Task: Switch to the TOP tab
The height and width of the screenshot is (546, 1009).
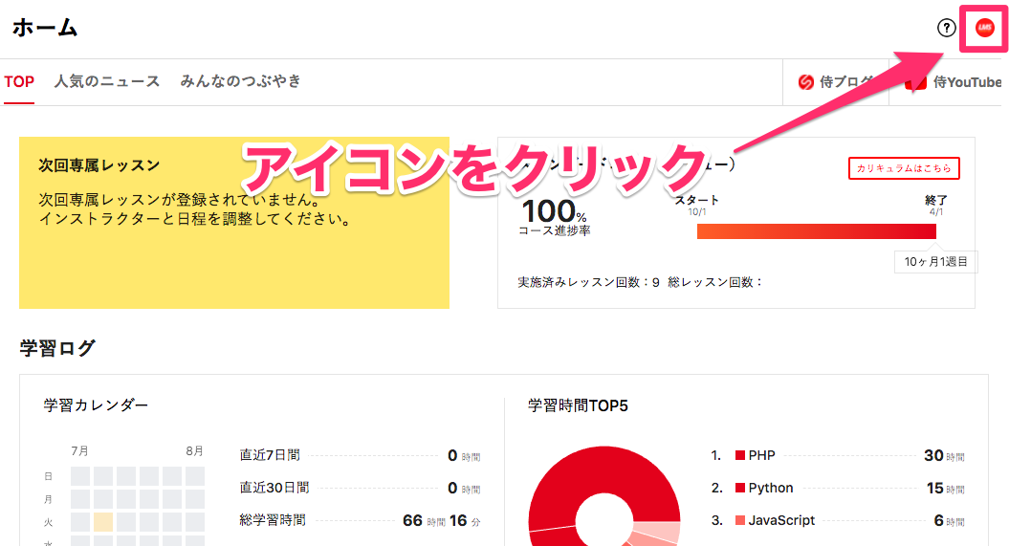Action: point(19,81)
